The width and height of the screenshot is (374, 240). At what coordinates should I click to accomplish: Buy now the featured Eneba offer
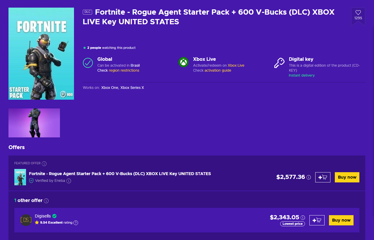347,177
